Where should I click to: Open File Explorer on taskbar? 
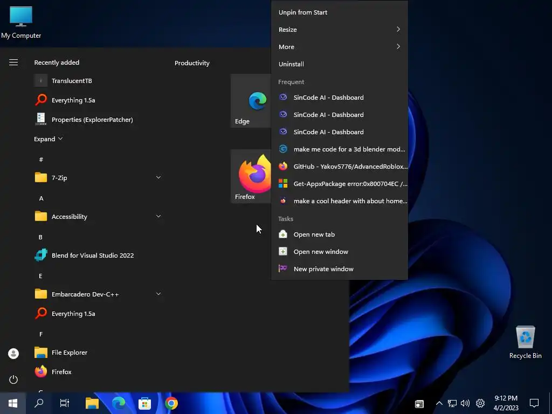(x=92, y=403)
